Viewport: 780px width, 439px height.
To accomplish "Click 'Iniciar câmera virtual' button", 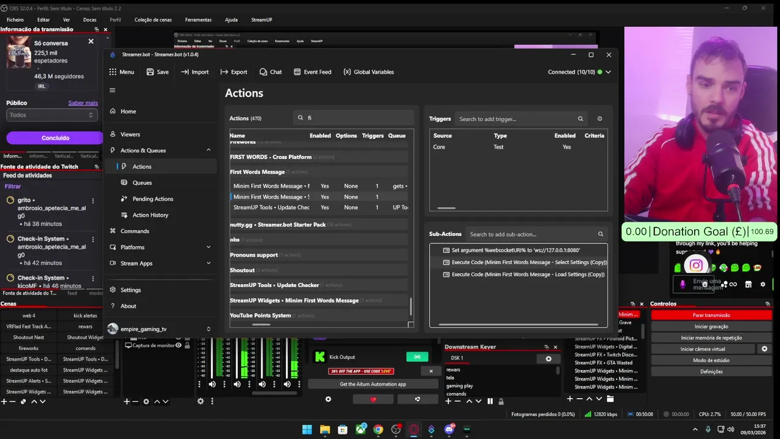I will (x=703, y=349).
